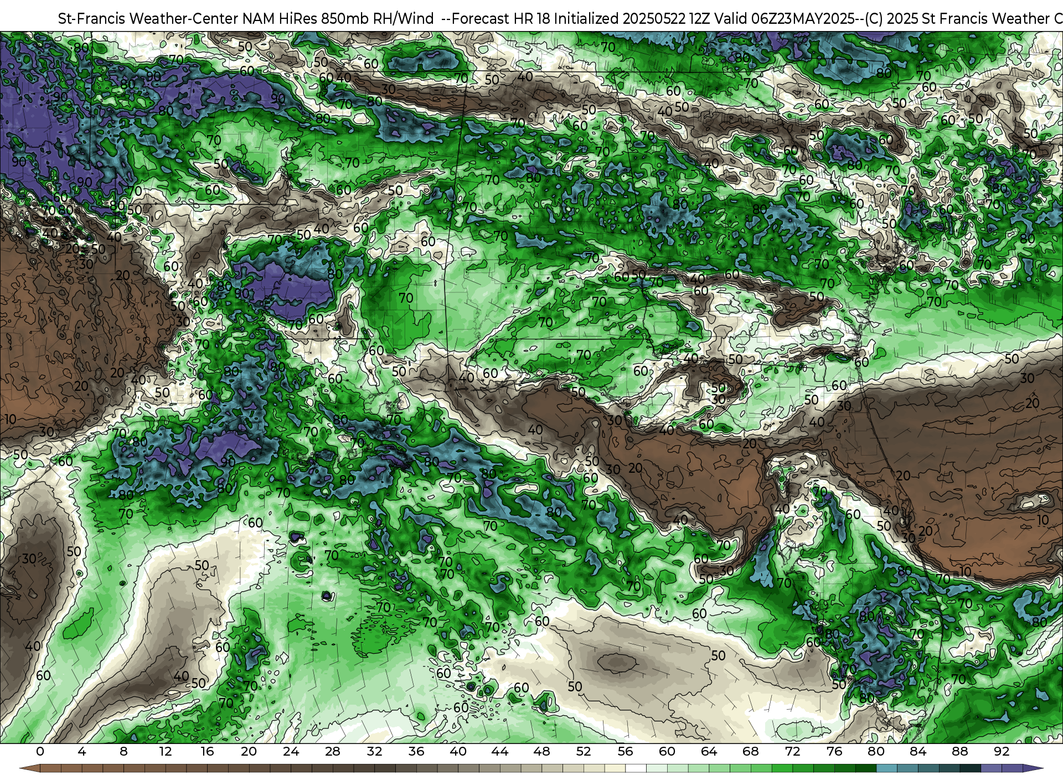Click 'Forecast HR 18' in the title
The width and height of the screenshot is (1063, 775).
[x=501, y=19]
